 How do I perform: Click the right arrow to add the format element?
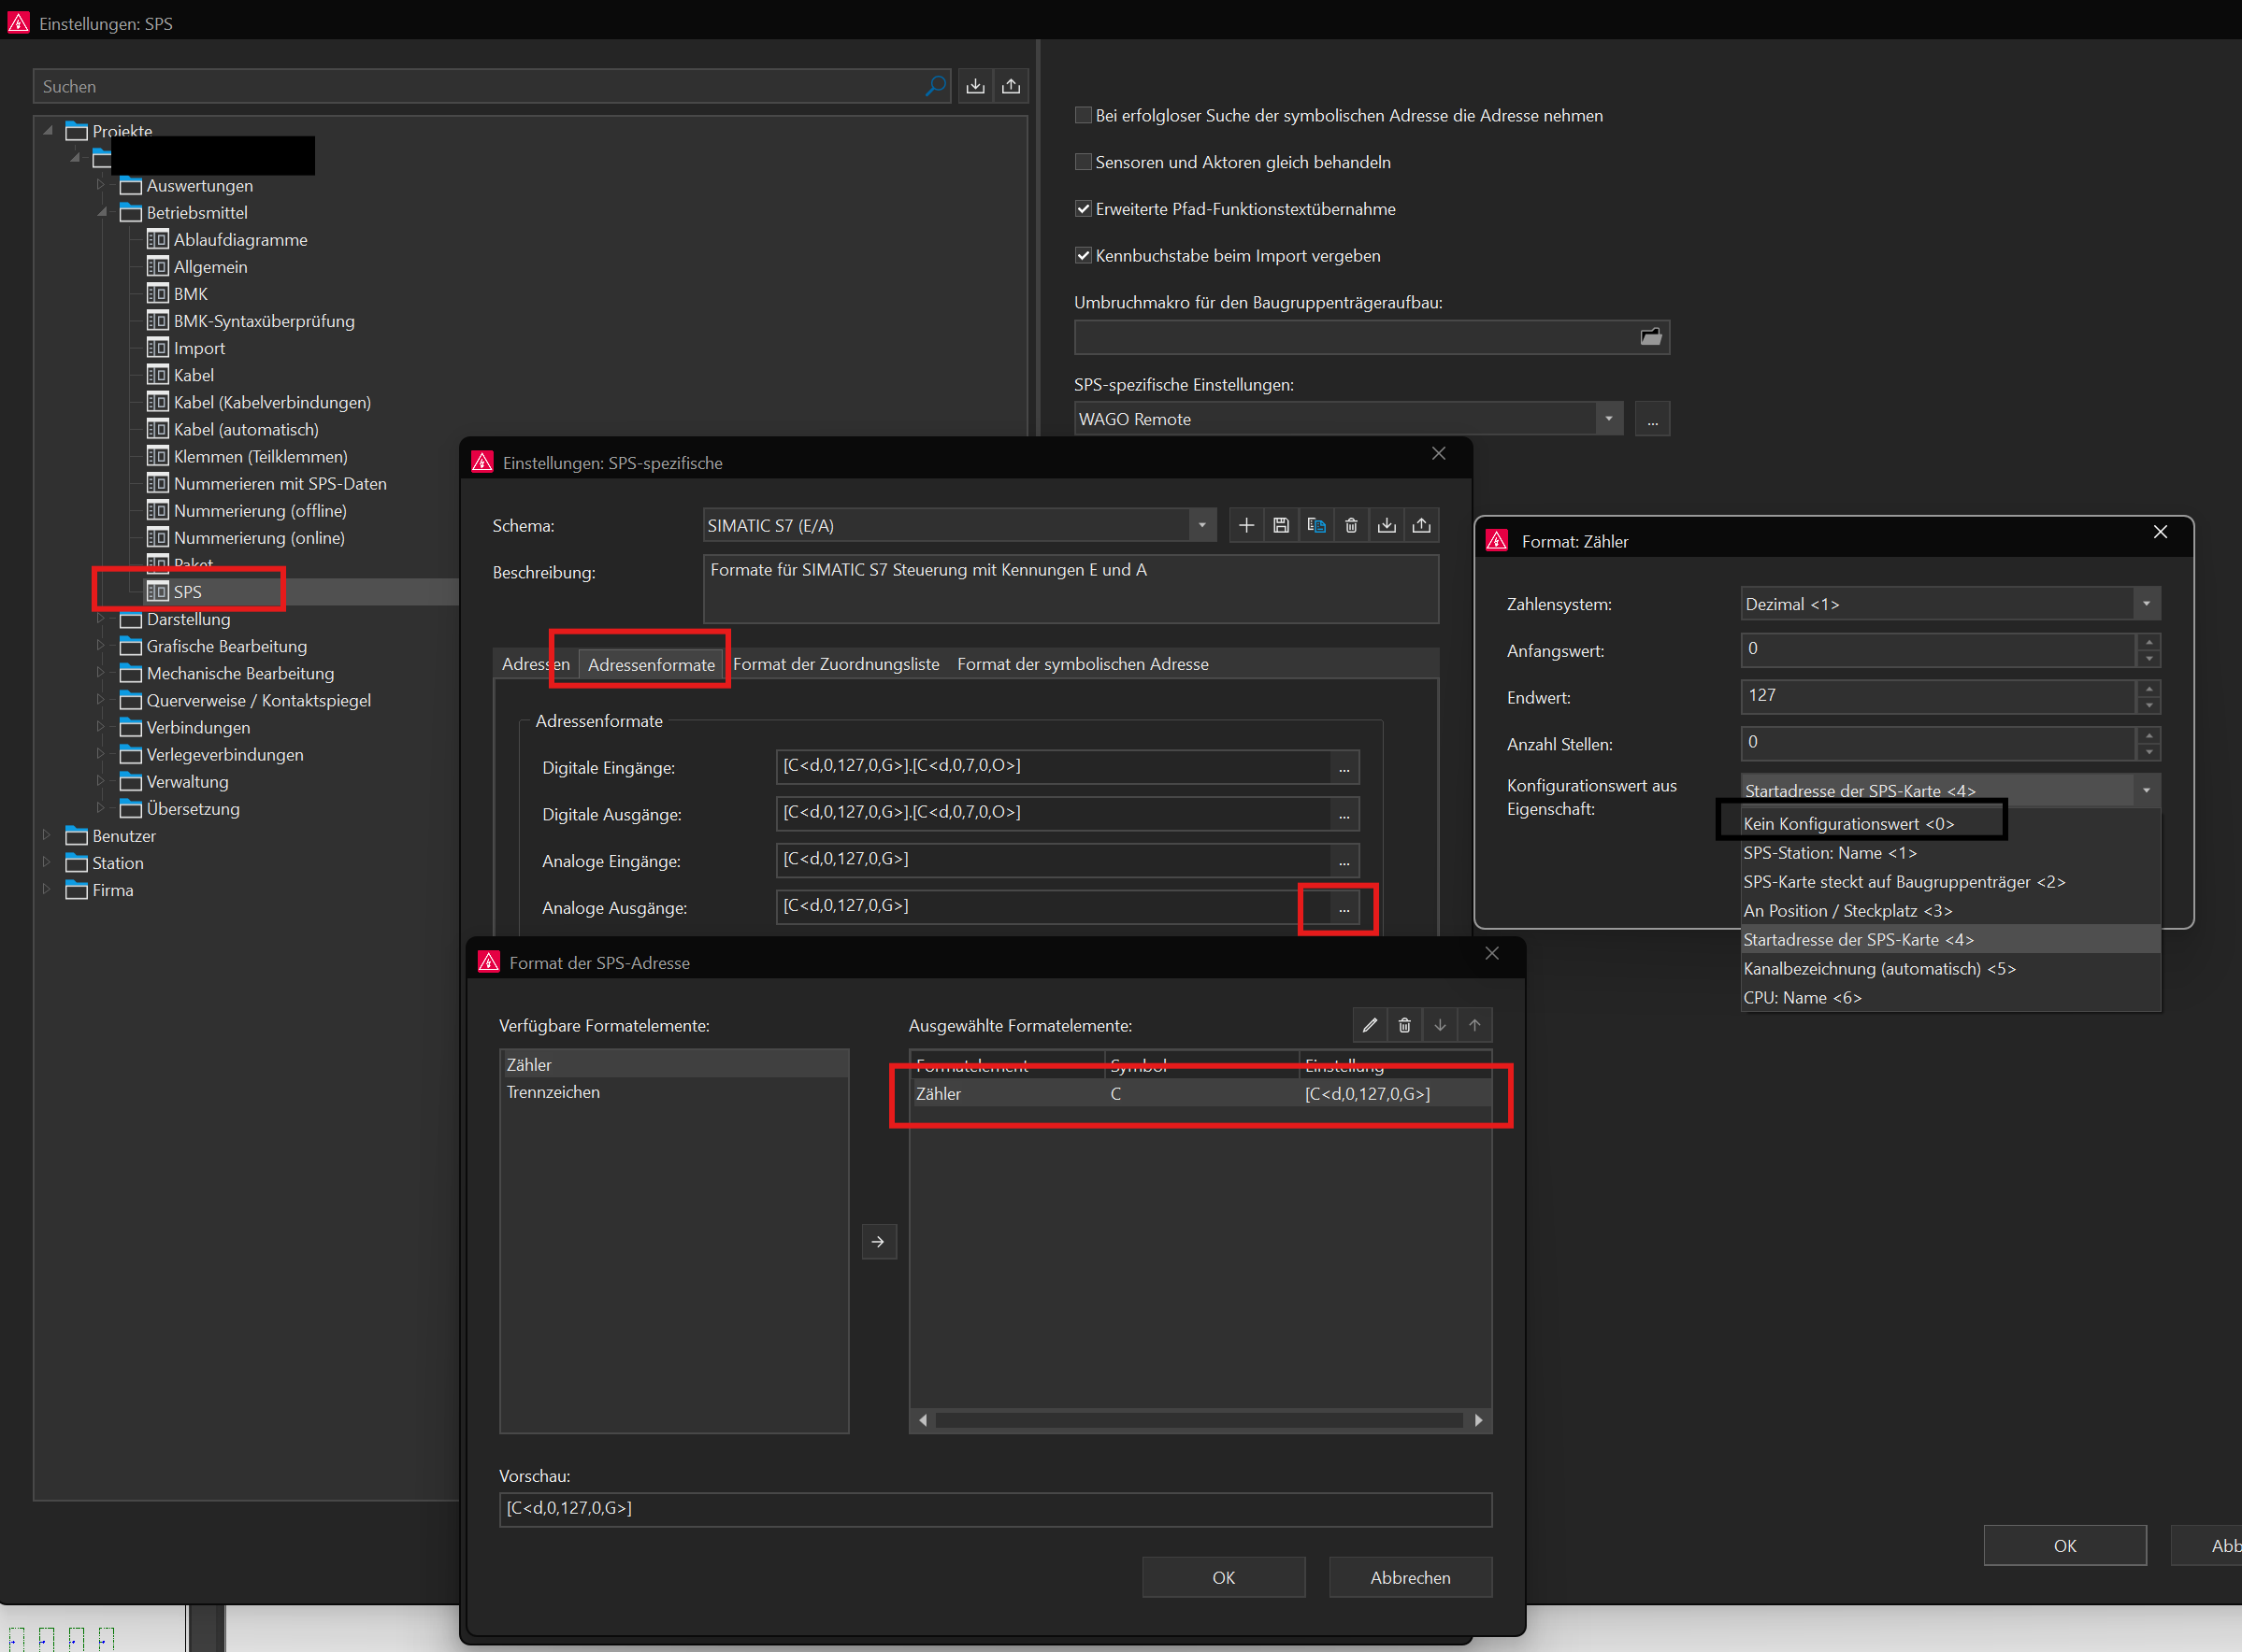click(879, 1242)
